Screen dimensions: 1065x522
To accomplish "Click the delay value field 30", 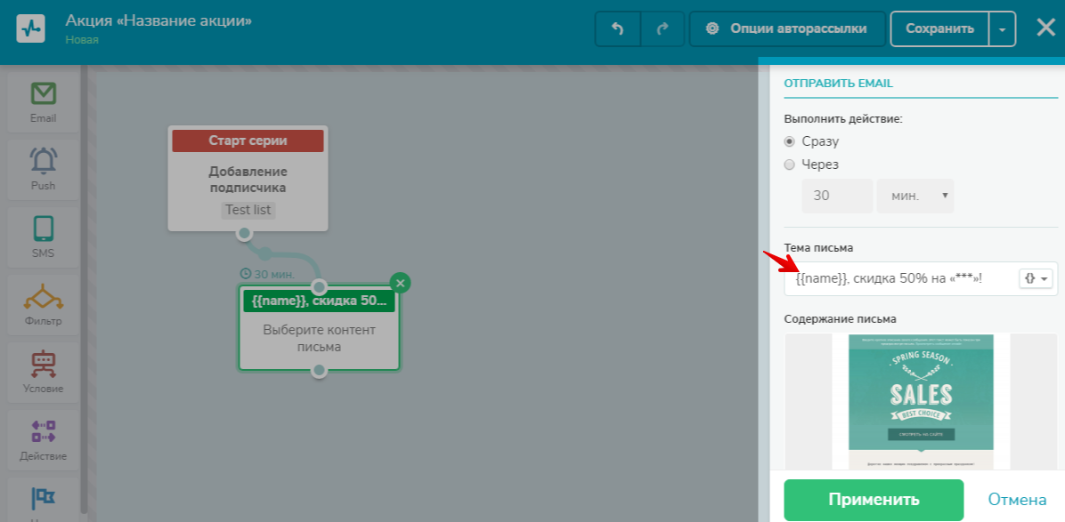I will coord(837,196).
